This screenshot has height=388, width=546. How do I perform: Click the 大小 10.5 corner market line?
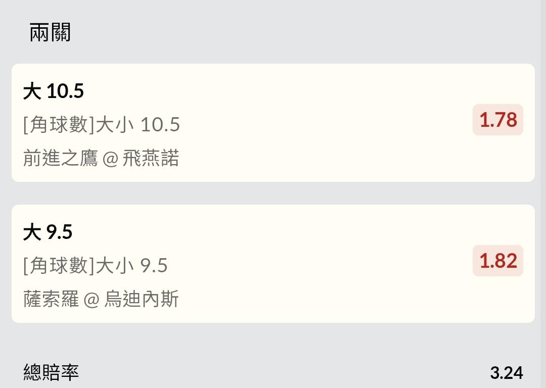[138, 125]
